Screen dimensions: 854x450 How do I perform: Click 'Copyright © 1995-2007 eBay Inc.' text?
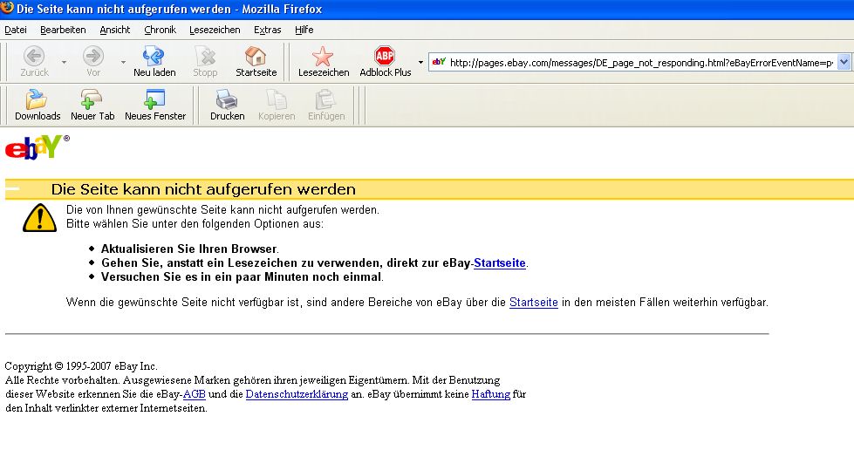point(81,366)
